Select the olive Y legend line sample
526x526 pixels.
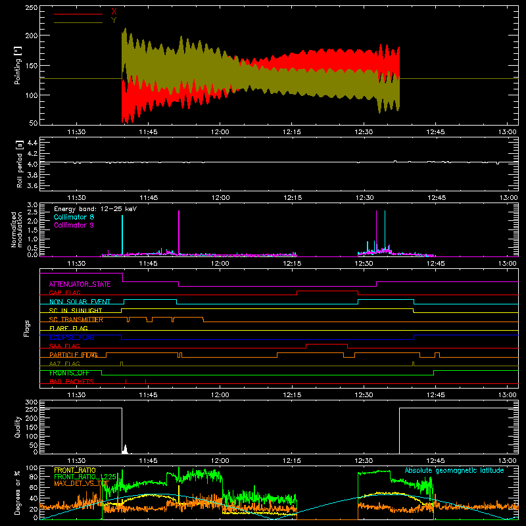click(78, 22)
